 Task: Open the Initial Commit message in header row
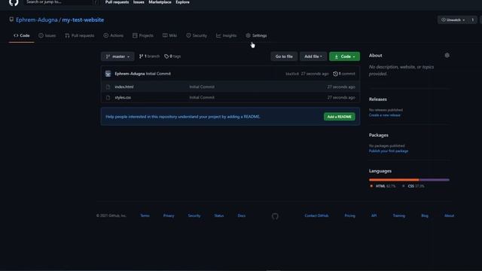point(158,74)
